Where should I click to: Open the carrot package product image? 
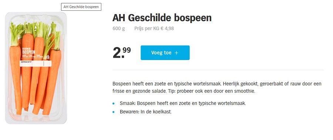coord(36,68)
